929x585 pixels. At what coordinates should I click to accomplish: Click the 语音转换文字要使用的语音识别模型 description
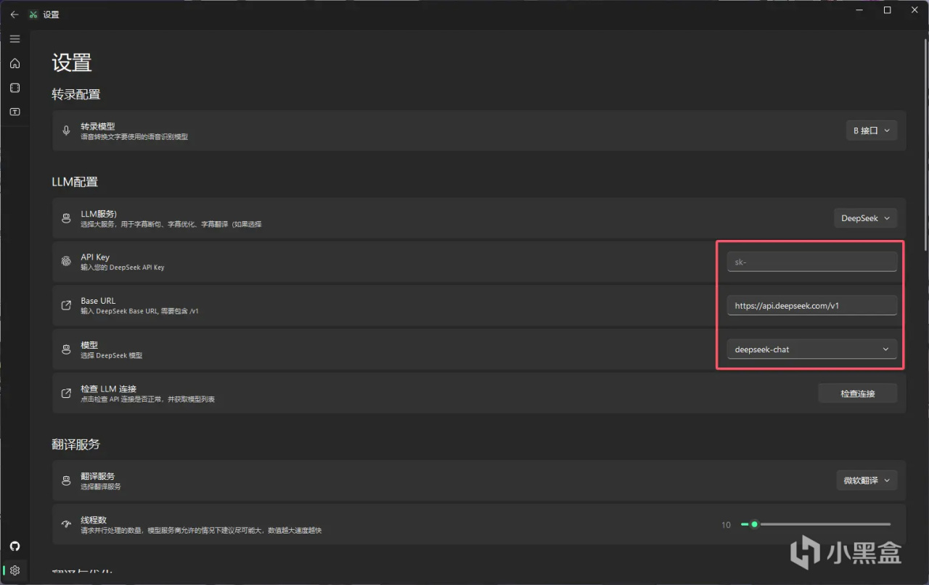[134, 136]
